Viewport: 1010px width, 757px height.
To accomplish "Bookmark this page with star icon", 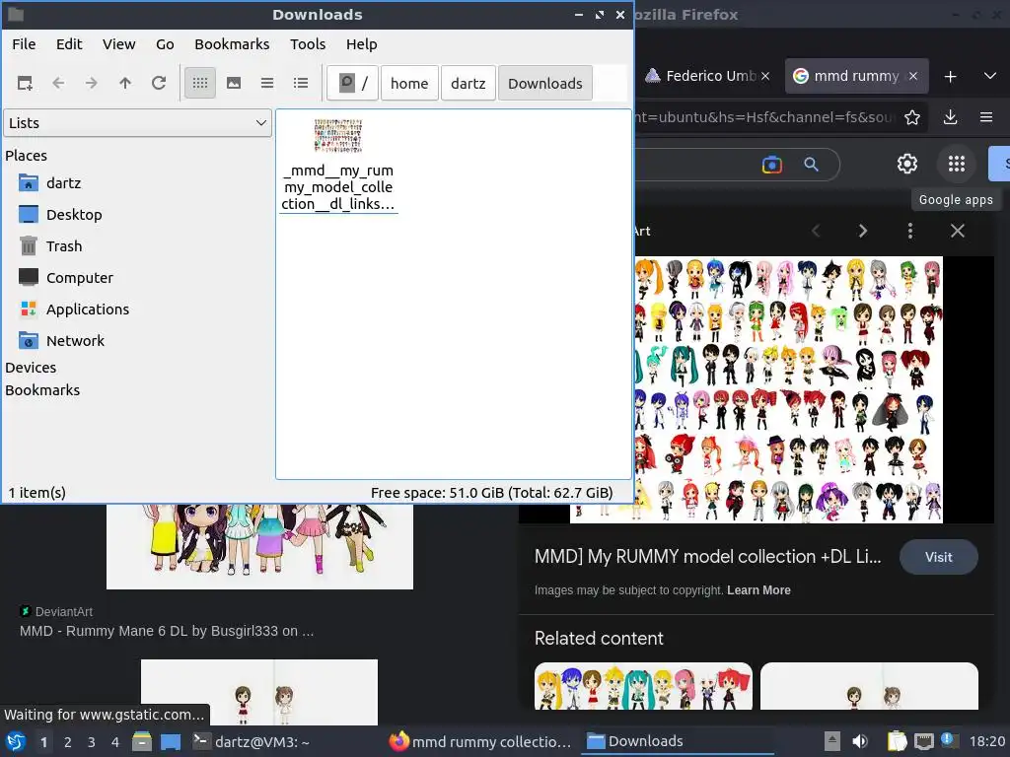I will (x=912, y=117).
